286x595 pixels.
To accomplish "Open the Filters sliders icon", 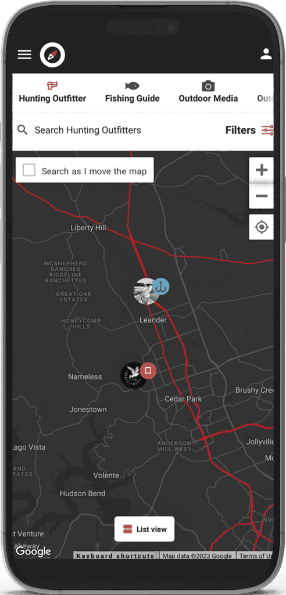I will pos(267,130).
